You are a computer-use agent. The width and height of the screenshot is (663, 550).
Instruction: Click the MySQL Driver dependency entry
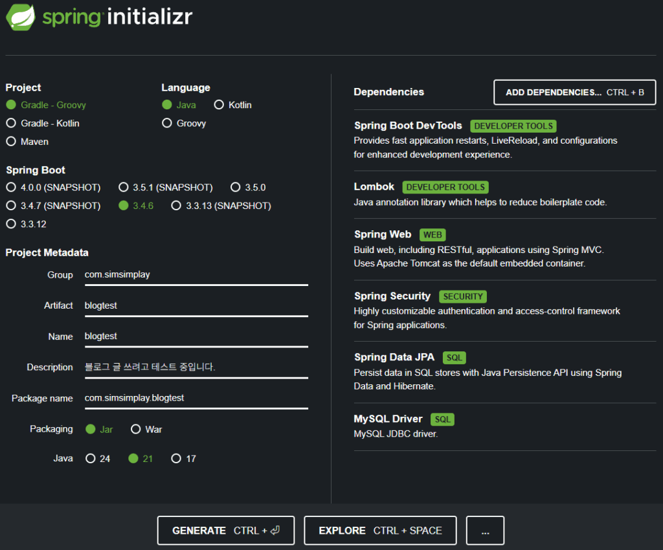505,426
